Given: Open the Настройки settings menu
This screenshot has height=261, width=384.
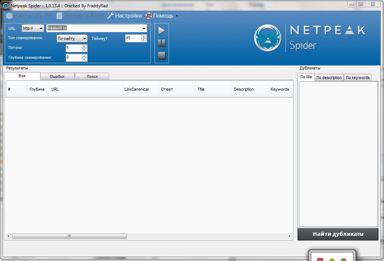Looking at the screenshot, I should [124, 16].
